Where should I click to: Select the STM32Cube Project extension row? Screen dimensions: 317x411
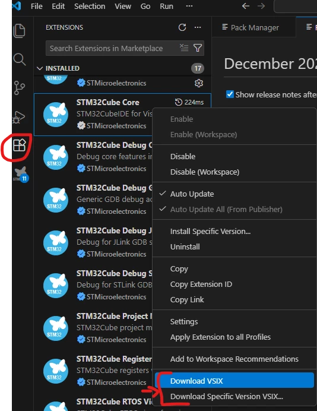(x=94, y=328)
